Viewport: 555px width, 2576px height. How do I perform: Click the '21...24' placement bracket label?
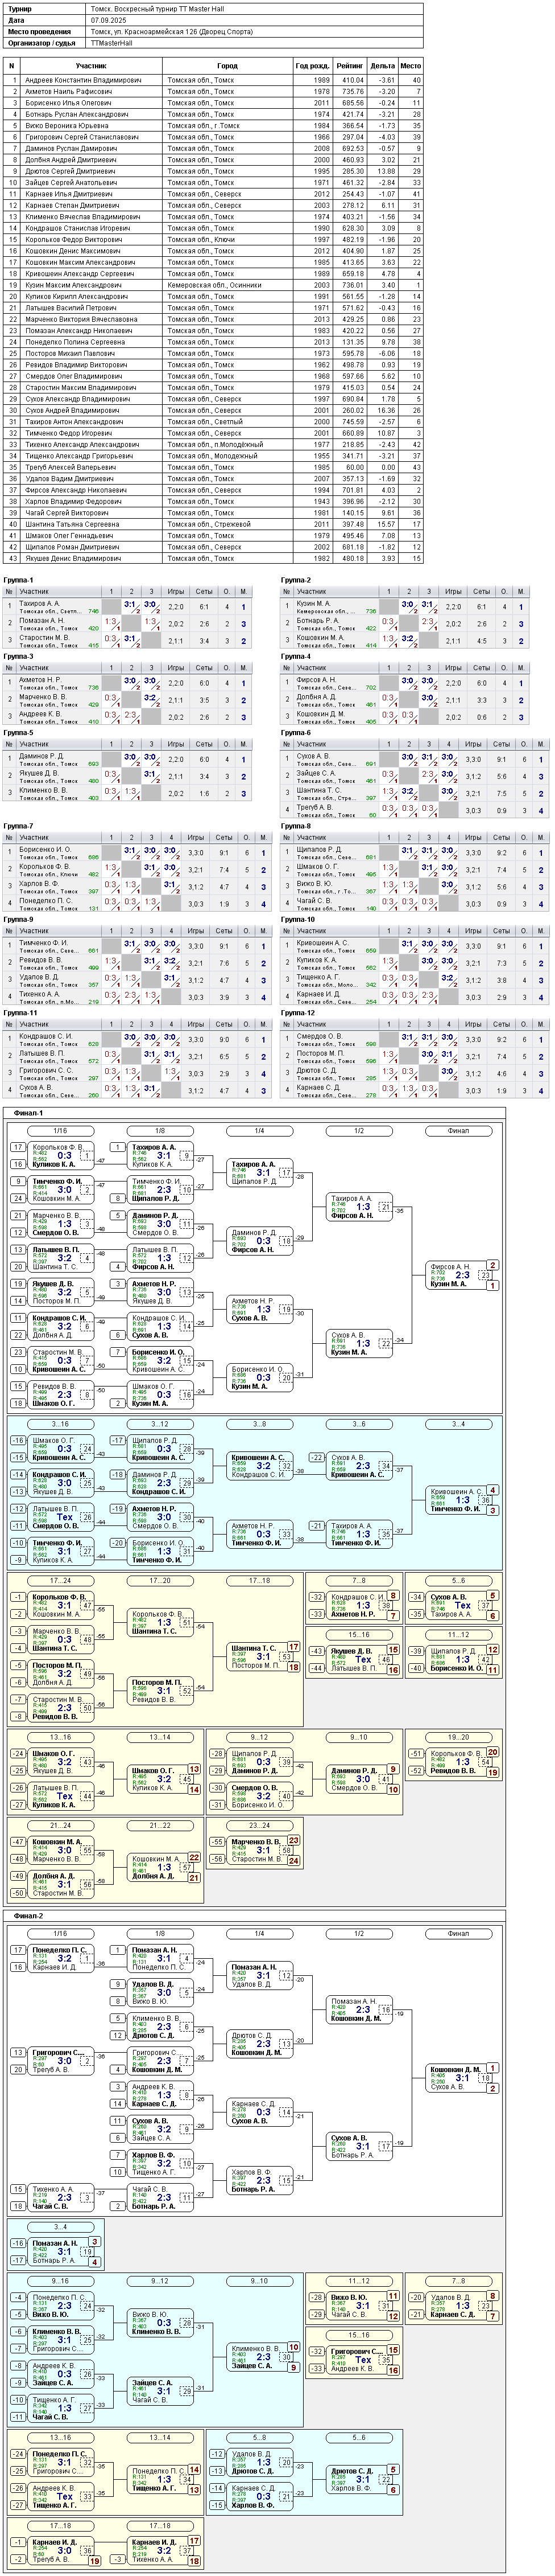coord(60,1825)
